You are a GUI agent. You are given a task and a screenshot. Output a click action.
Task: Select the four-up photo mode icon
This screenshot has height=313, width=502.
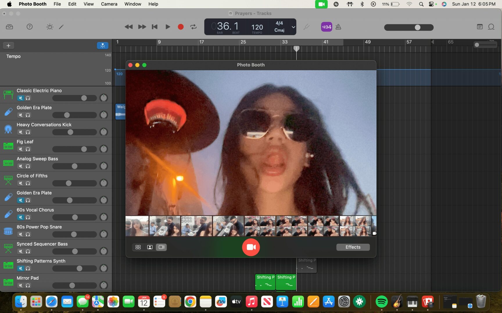point(138,247)
